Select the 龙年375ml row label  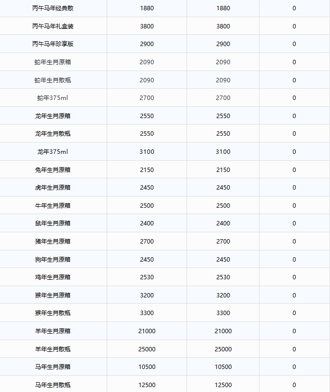(x=53, y=152)
